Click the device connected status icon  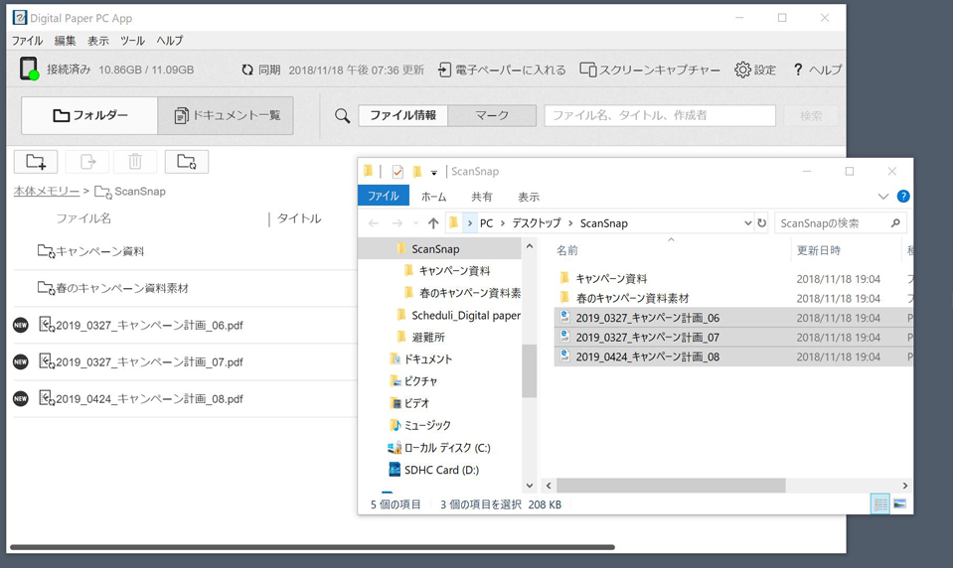point(29,69)
